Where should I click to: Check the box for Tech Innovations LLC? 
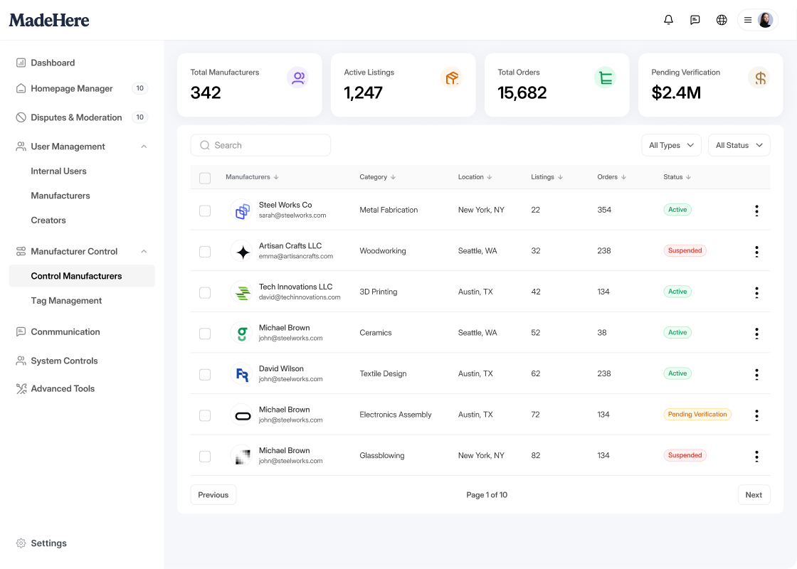(205, 292)
